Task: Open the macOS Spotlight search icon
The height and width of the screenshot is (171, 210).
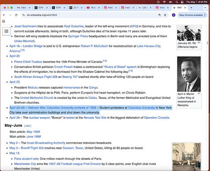Action: (177, 2)
